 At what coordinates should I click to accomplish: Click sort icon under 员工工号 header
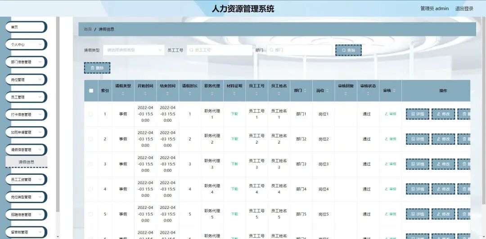(256, 93)
